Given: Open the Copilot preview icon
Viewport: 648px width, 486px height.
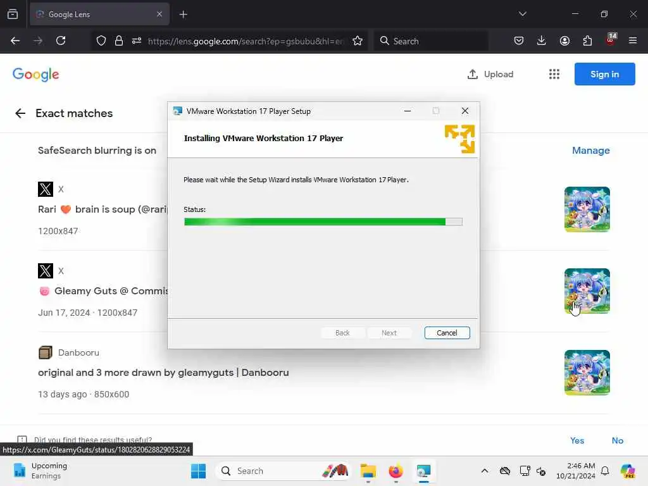Looking at the screenshot, I should coord(628,471).
